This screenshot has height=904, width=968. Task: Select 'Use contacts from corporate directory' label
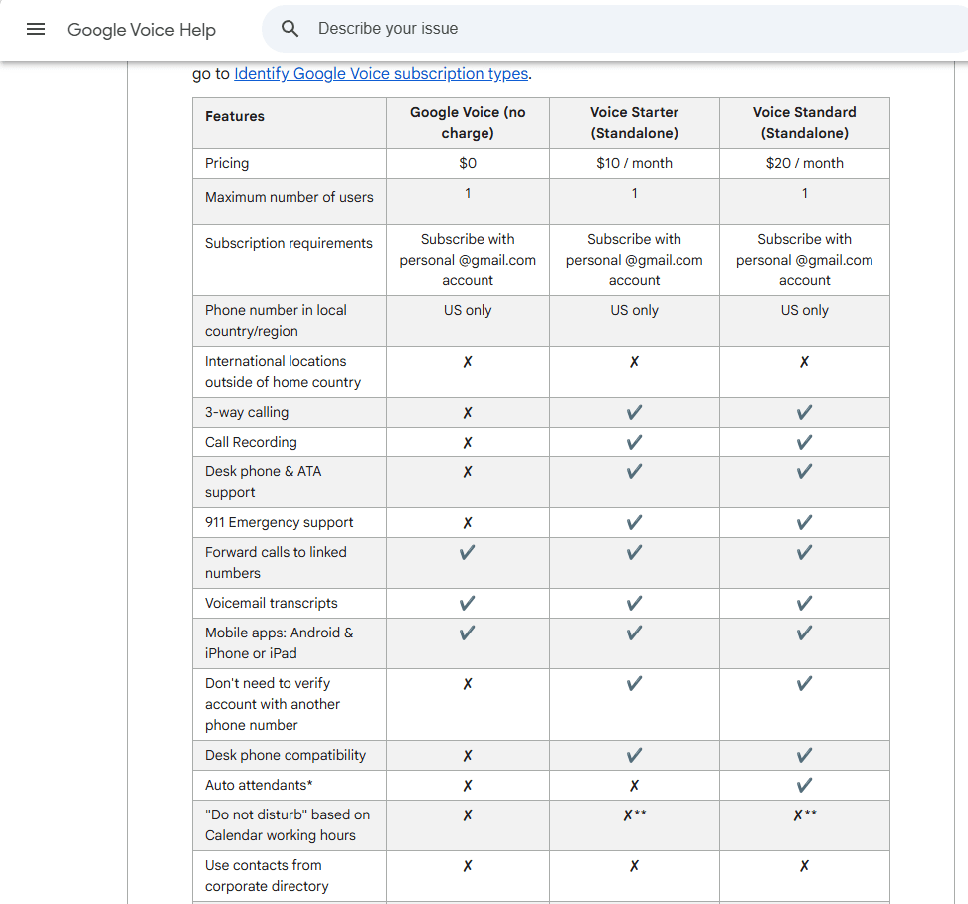pos(267,875)
